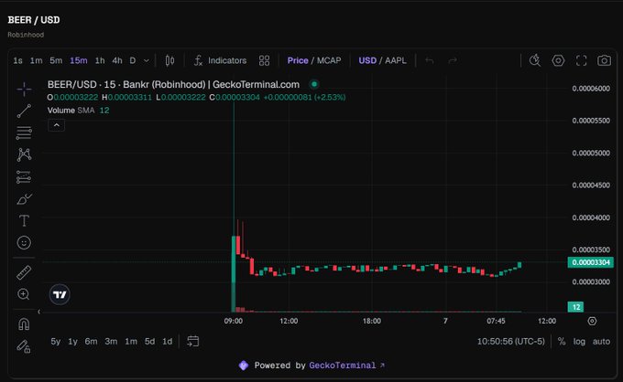Open the GeckoTerminal link
623x382 pixels.
[346, 365]
